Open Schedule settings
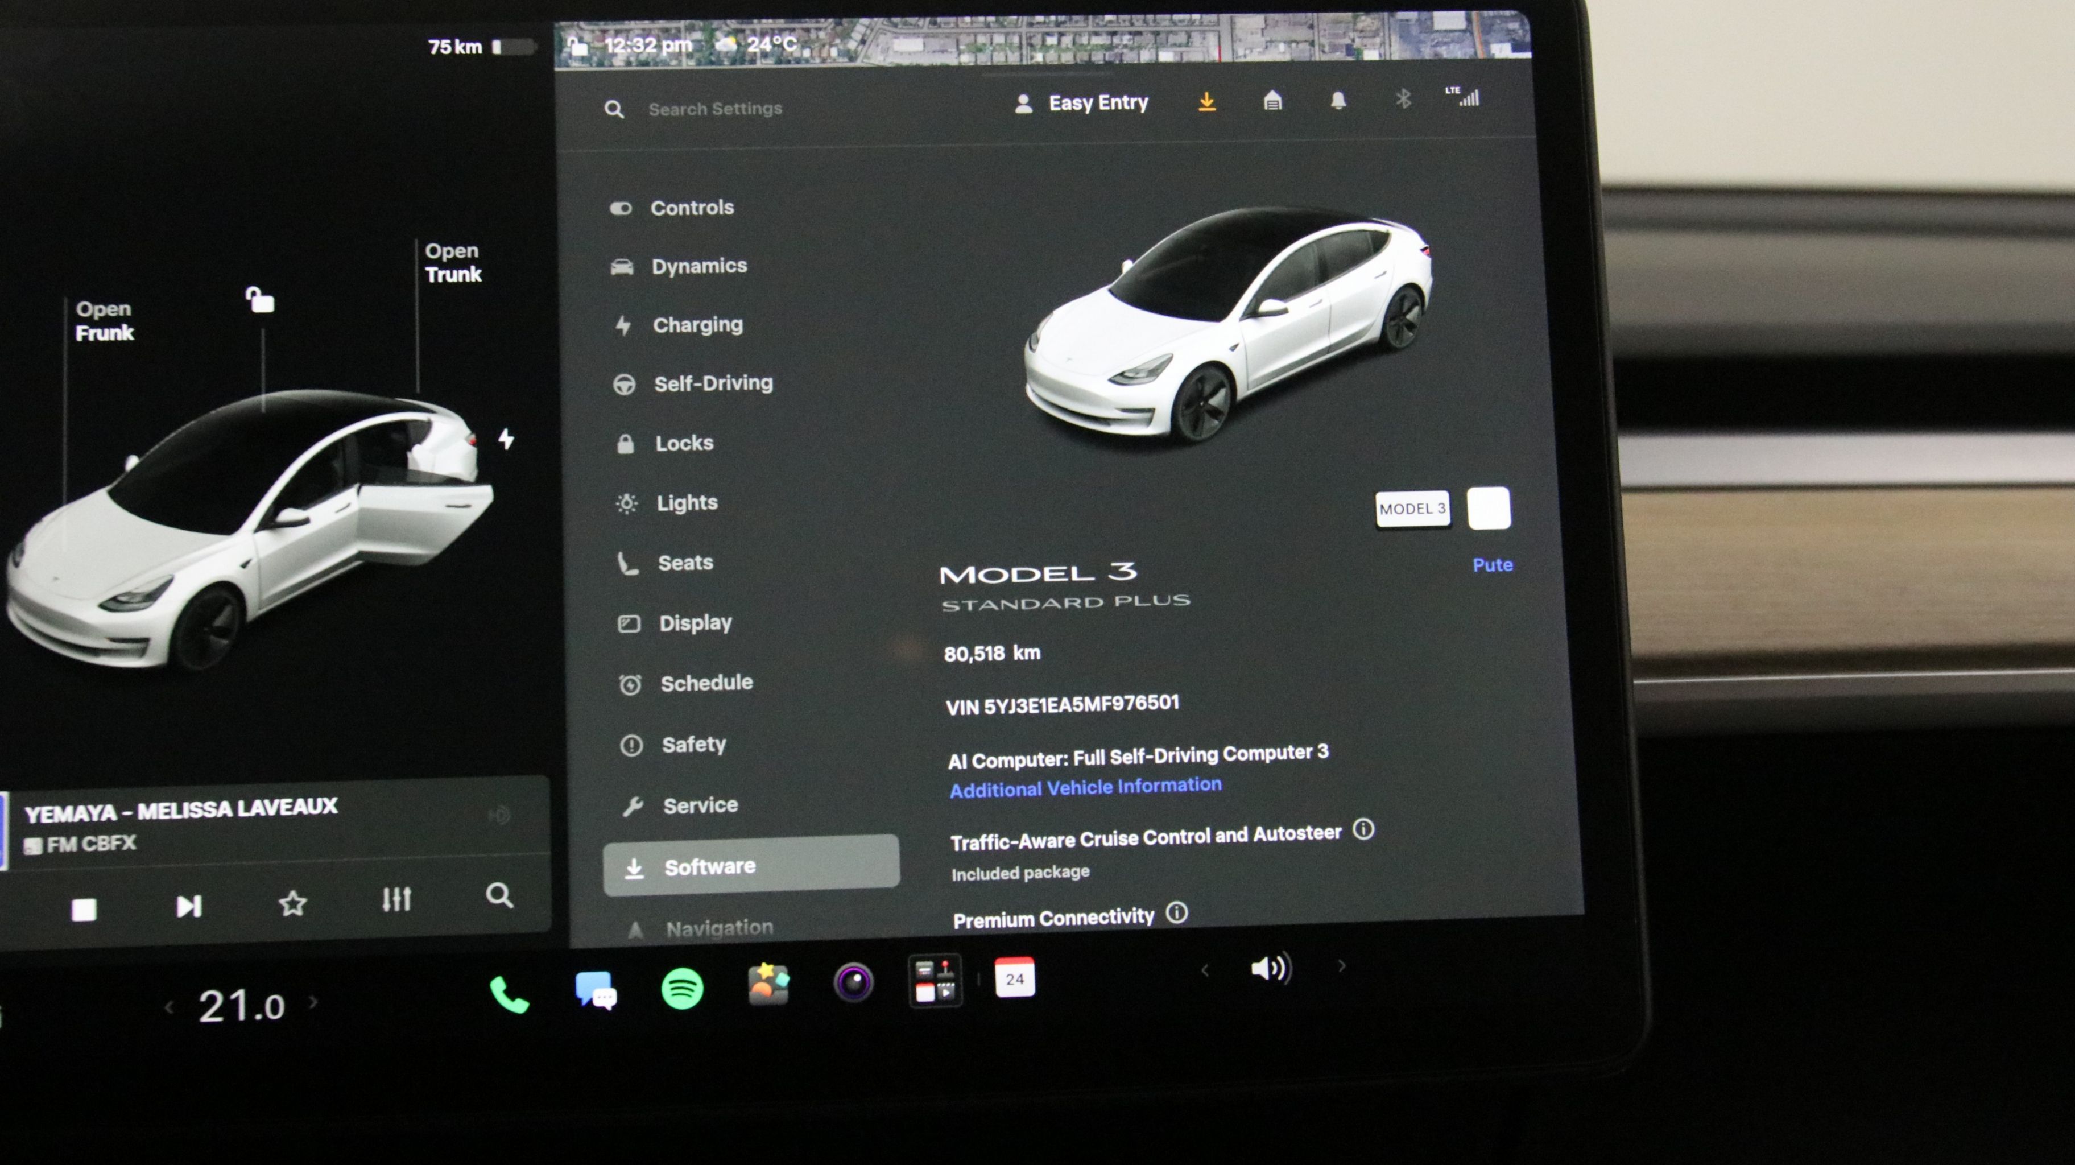2075x1165 pixels. (687, 683)
